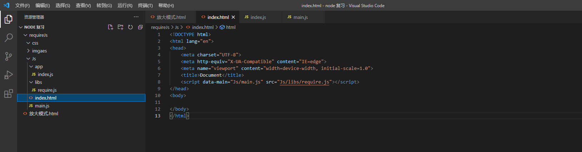Click the 资源管理器 panel title
The height and width of the screenshot is (152, 582).
click(x=34, y=17)
